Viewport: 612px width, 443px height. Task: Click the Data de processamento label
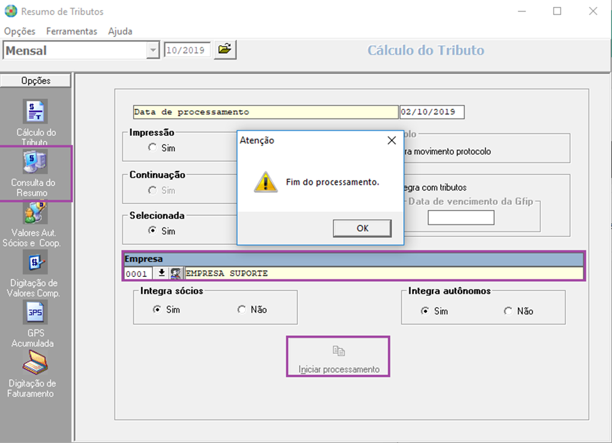[265, 112]
